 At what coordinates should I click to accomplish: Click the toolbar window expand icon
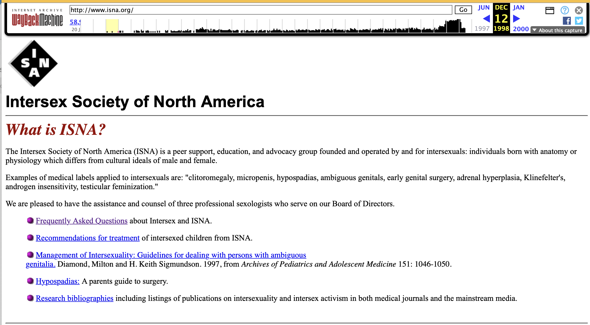(x=550, y=10)
